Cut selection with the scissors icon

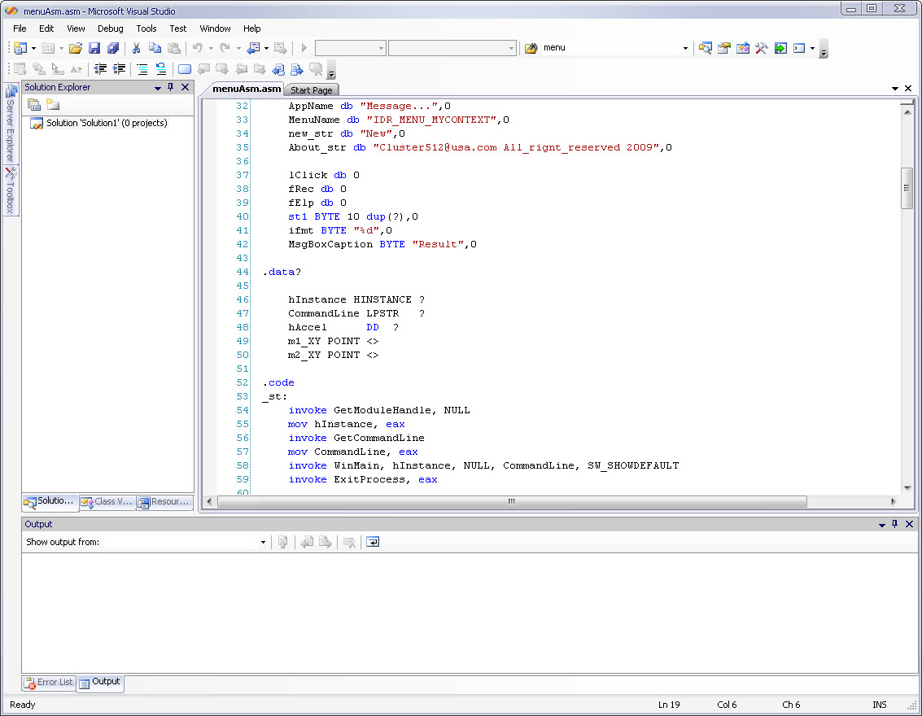[x=137, y=48]
